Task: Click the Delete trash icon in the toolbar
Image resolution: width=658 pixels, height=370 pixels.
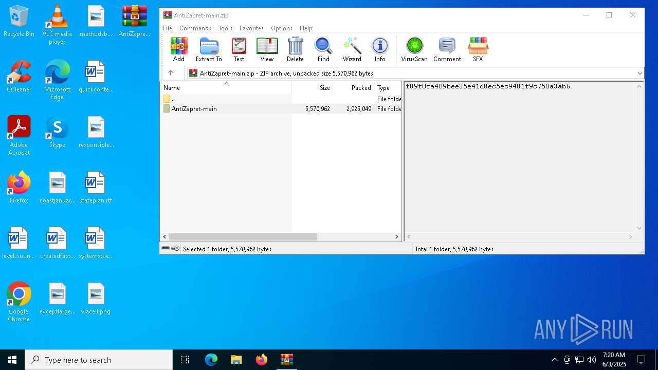Action: 295,49
